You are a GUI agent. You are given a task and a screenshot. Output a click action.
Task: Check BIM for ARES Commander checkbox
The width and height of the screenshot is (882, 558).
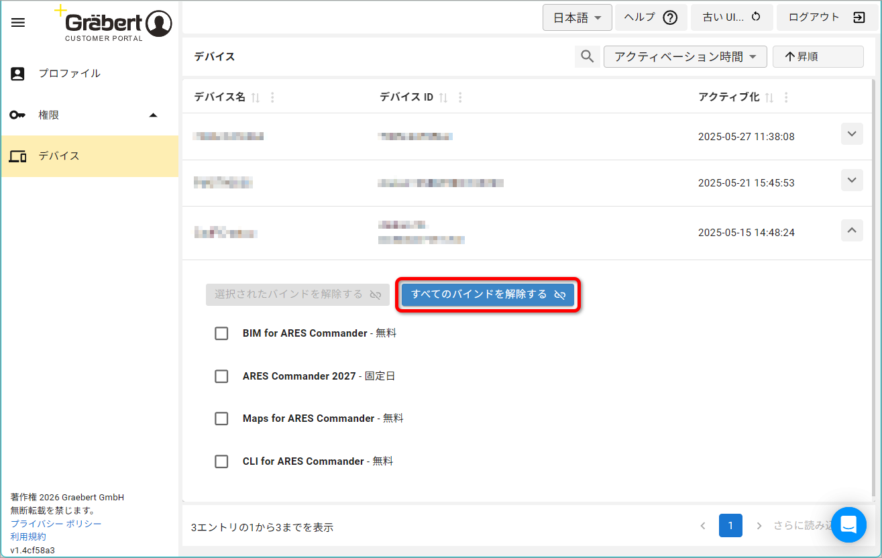(221, 333)
